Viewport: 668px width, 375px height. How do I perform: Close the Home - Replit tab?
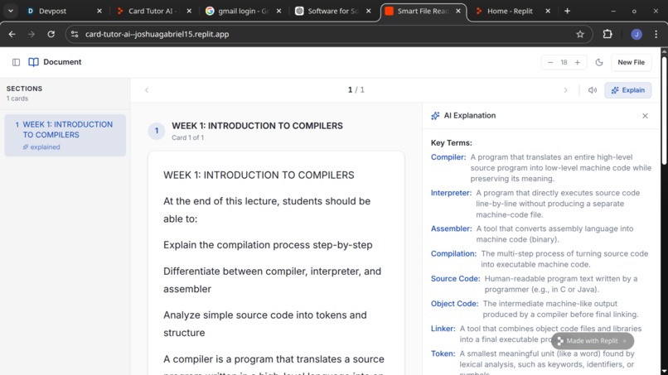[x=548, y=11]
